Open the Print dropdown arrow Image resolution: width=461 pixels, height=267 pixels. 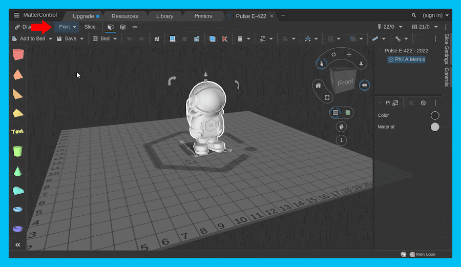click(75, 27)
